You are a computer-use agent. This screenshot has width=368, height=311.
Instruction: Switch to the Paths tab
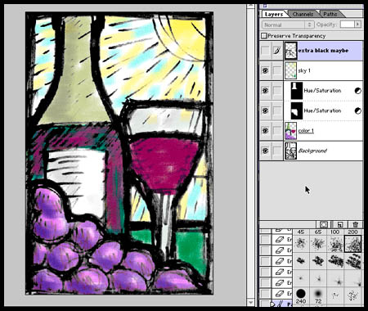coord(330,14)
